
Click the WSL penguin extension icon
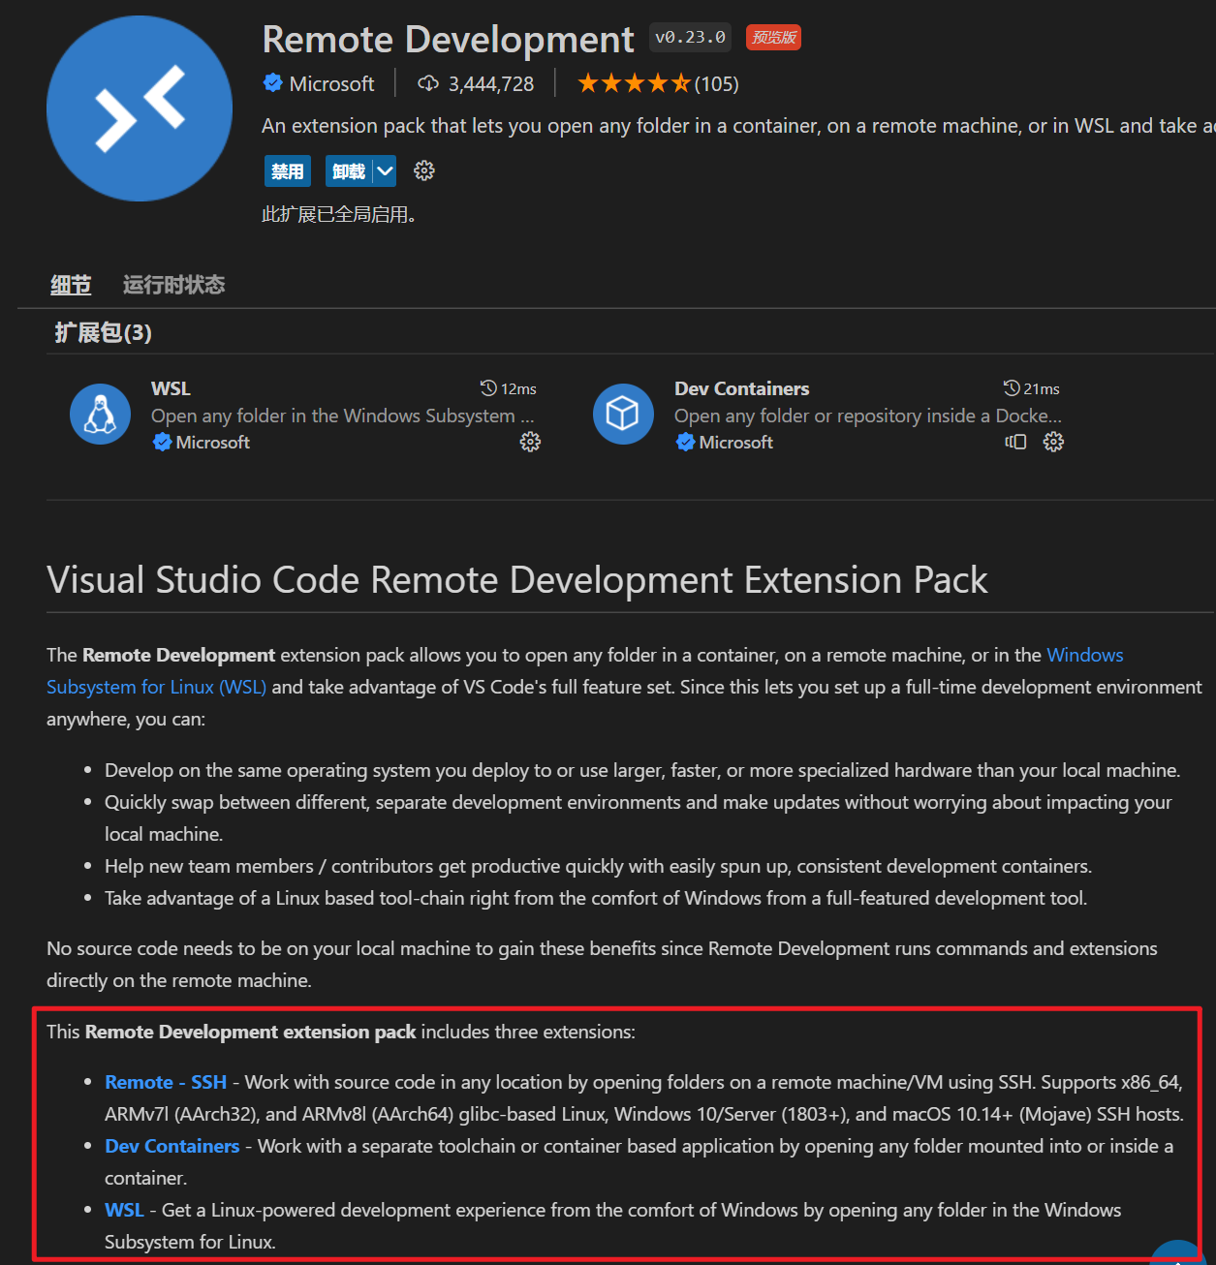point(101,415)
